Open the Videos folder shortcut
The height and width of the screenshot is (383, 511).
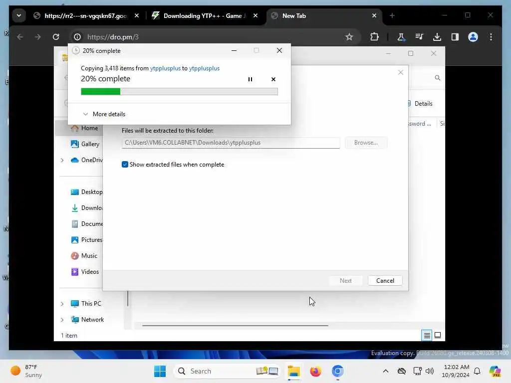coord(85,272)
